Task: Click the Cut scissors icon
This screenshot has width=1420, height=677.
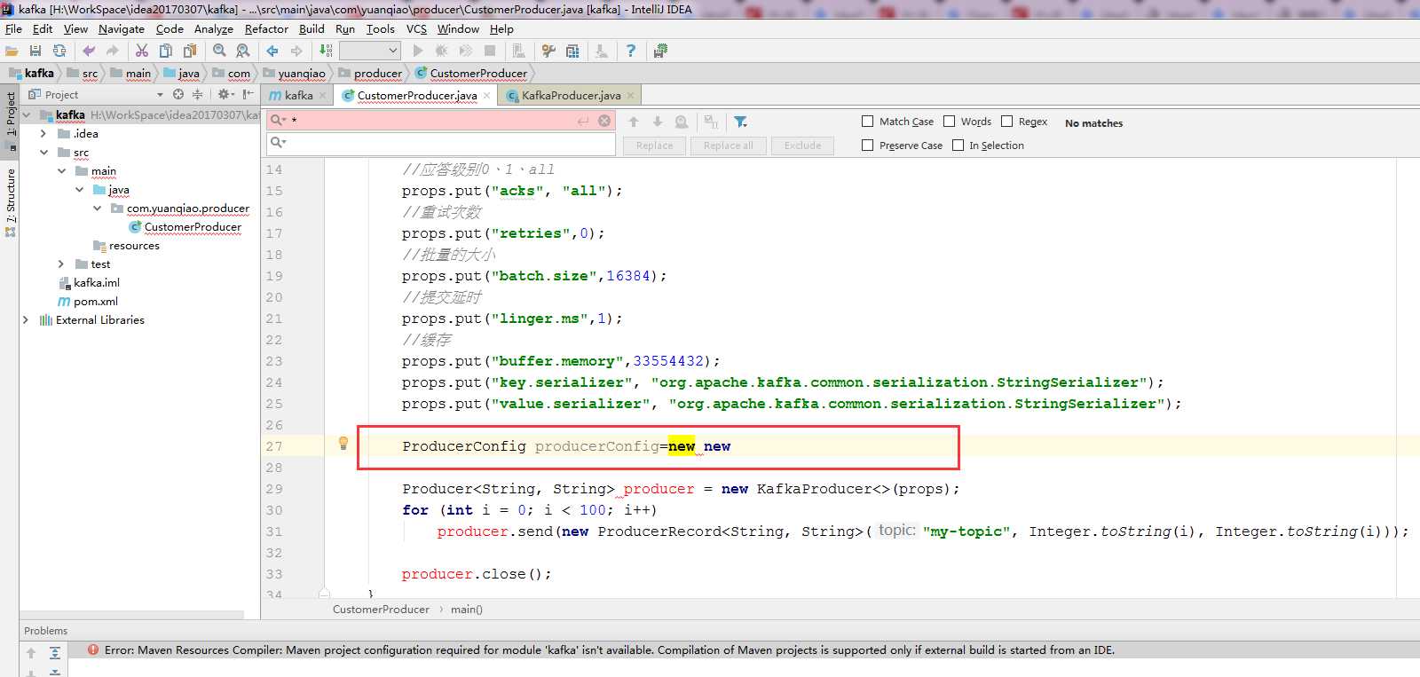Action: point(142,51)
